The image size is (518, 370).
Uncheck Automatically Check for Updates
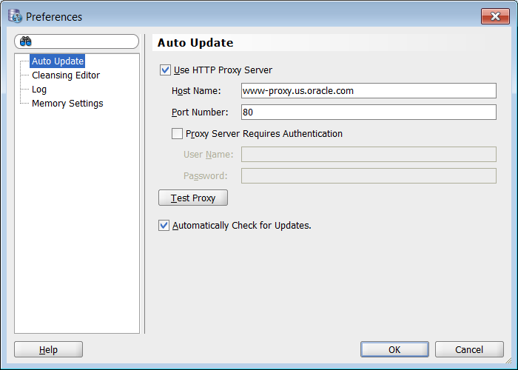[164, 226]
